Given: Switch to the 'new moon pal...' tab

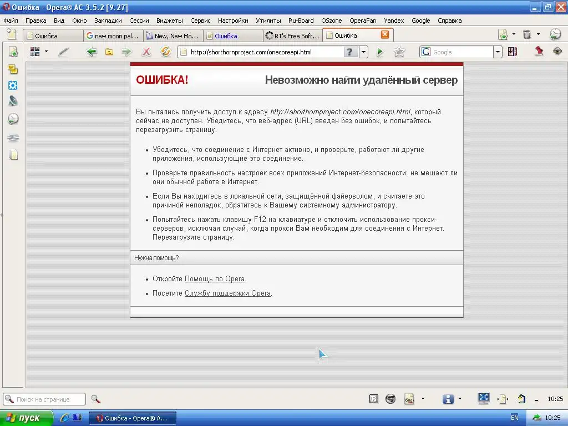Looking at the screenshot, I should [x=113, y=36].
